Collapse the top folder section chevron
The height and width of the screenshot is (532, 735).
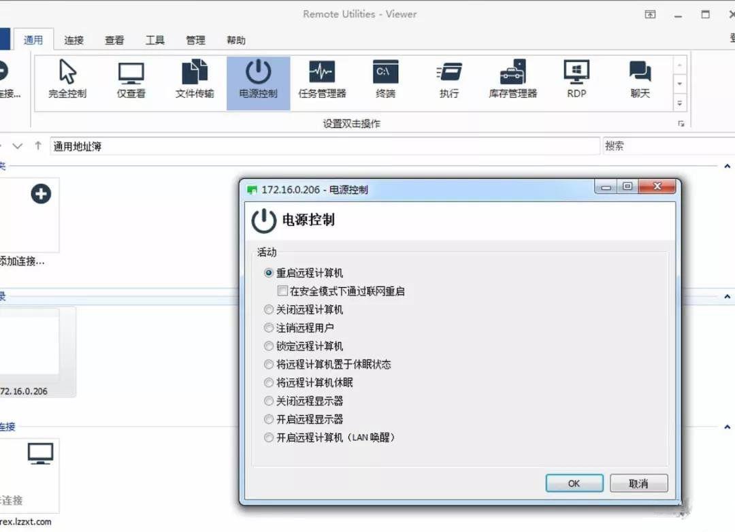[727, 166]
